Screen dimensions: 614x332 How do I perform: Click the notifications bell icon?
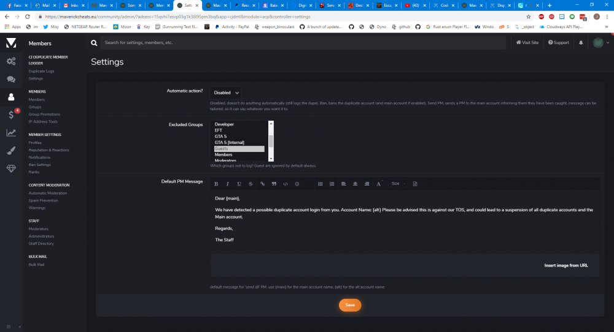581,43
